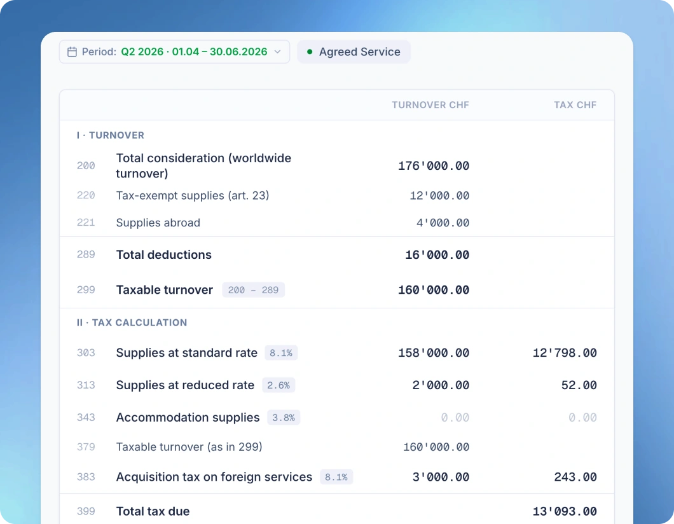Click the 2'000.00 turnover value

click(x=441, y=385)
